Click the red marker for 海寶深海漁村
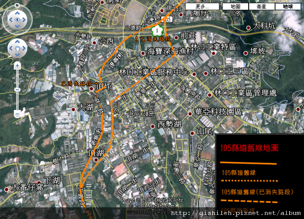The width and height of the screenshot is (304, 219). (x=143, y=53)
